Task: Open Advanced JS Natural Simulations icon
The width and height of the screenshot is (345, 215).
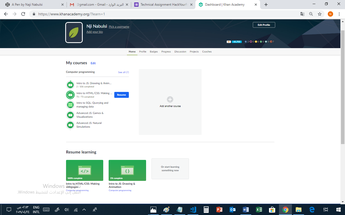Action: click(70, 125)
